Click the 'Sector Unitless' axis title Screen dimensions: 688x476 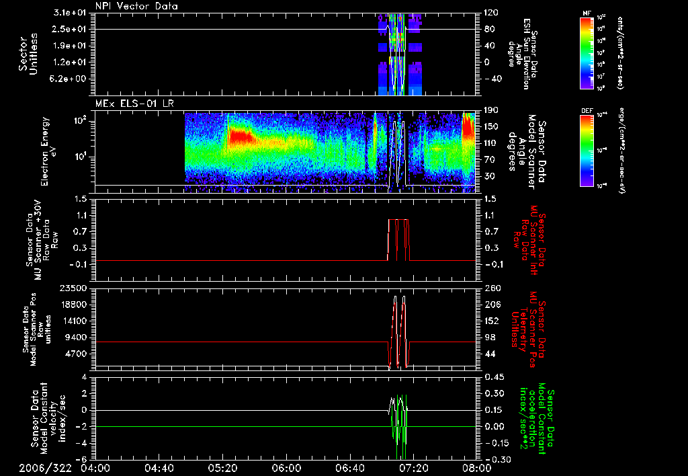click(x=28, y=54)
